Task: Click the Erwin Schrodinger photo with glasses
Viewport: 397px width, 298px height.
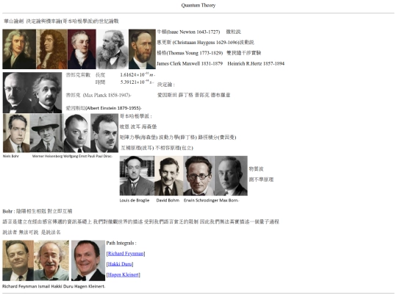Action: click(198, 176)
